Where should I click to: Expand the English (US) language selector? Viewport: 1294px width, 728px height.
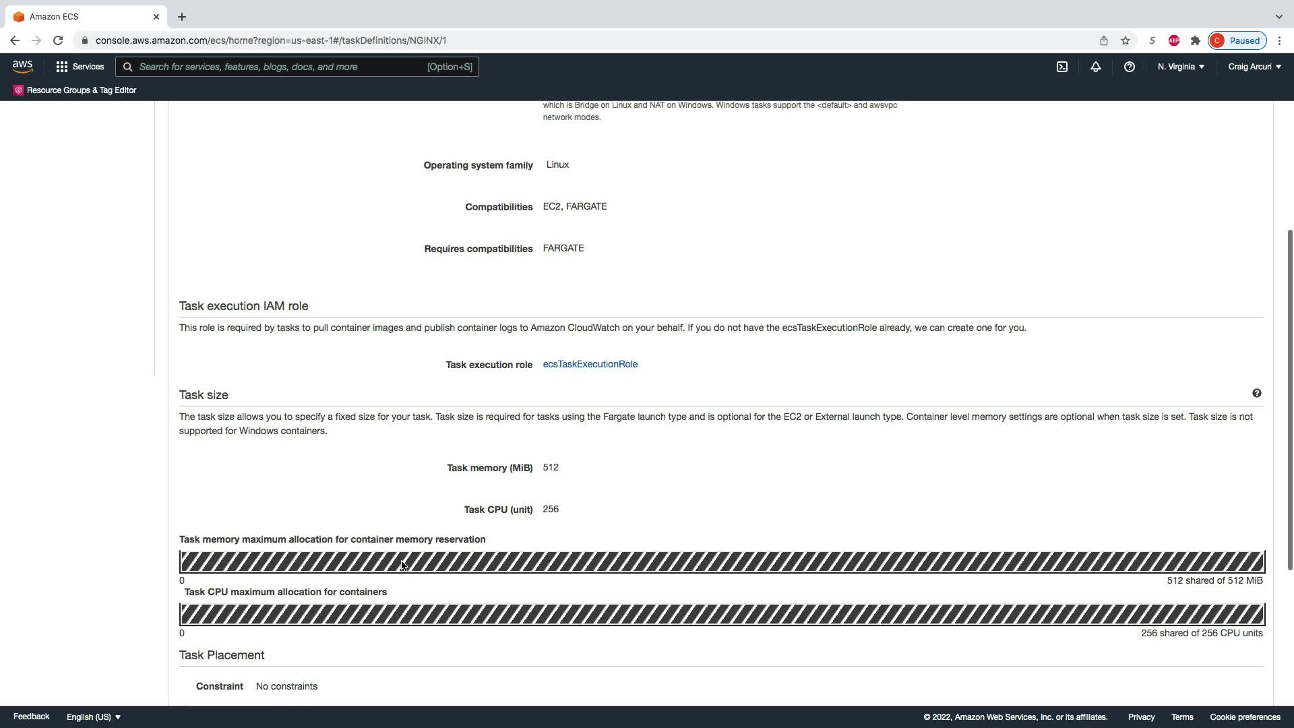tap(94, 717)
